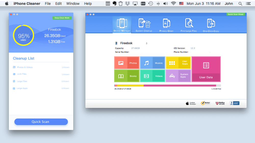The image size is (255, 143).
Task: Click the Quick Scan button
Action: [41, 122]
